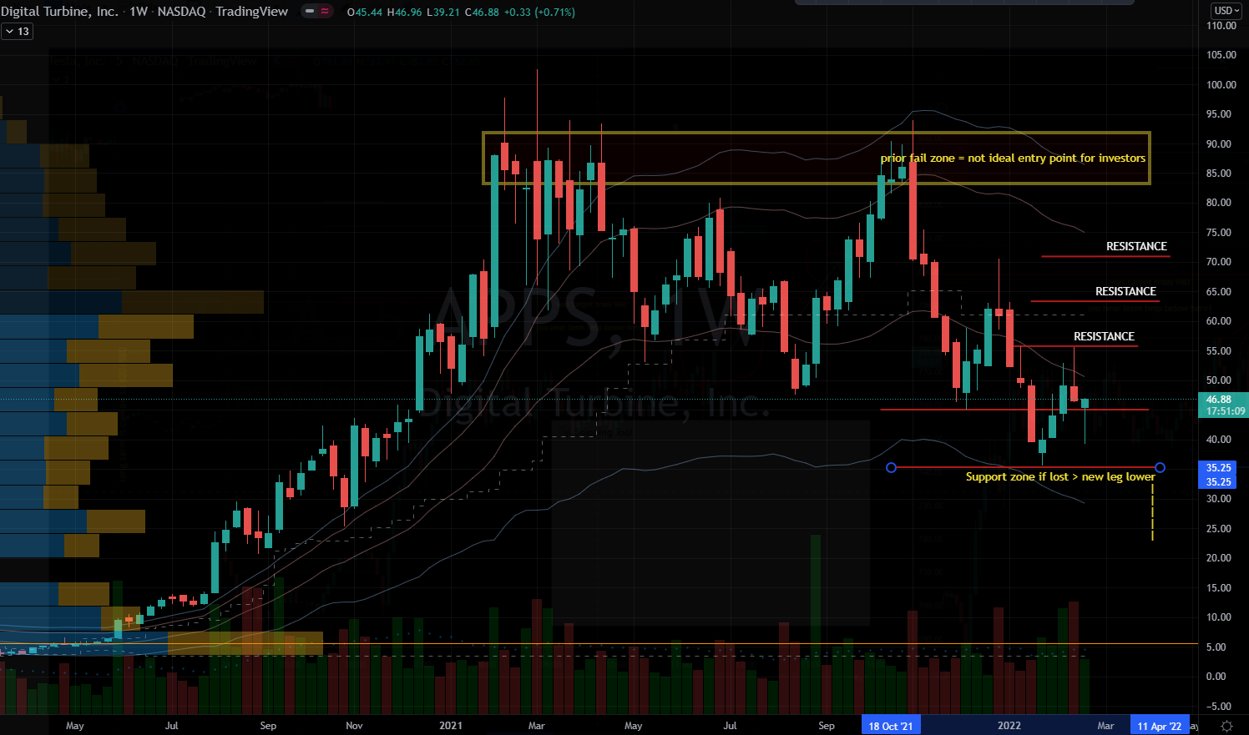Select the middle RESISTANCE label near 63

click(1125, 291)
